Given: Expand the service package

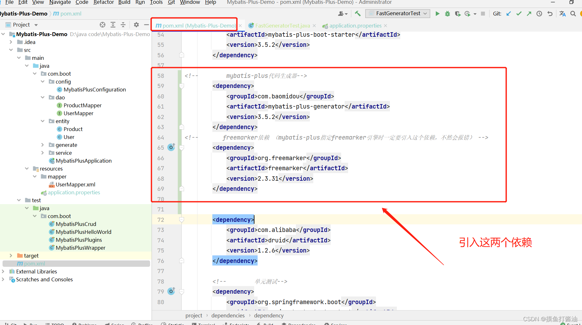Looking at the screenshot, I should pyautogui.click(x=43, y=153).
